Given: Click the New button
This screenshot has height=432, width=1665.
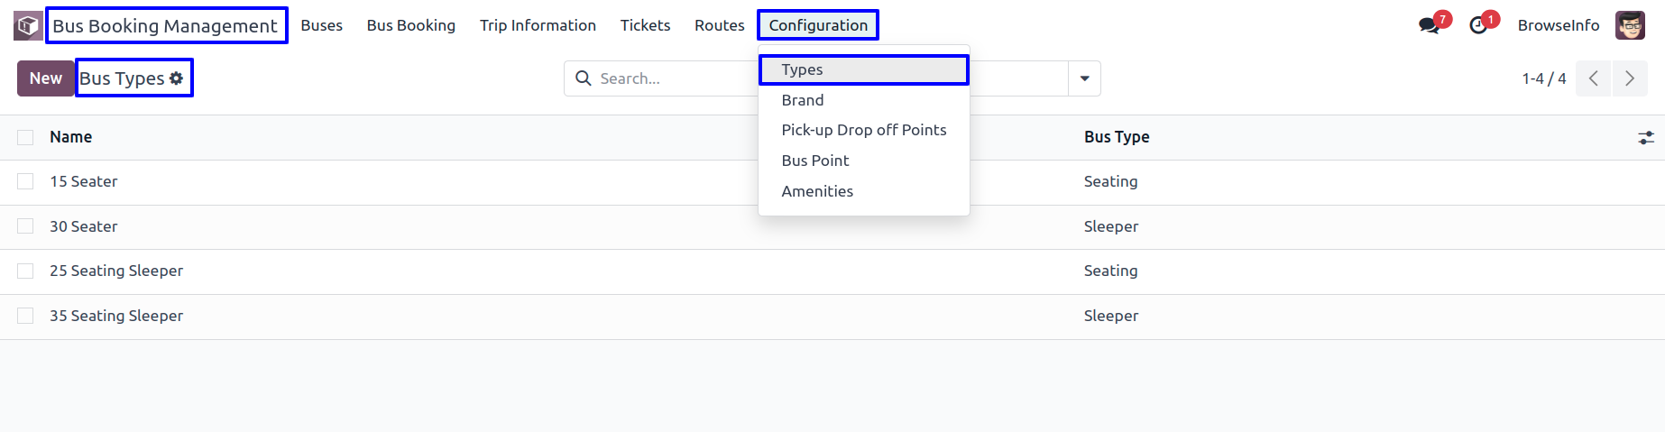Looking at the screenshot, I should coord(45,78).
